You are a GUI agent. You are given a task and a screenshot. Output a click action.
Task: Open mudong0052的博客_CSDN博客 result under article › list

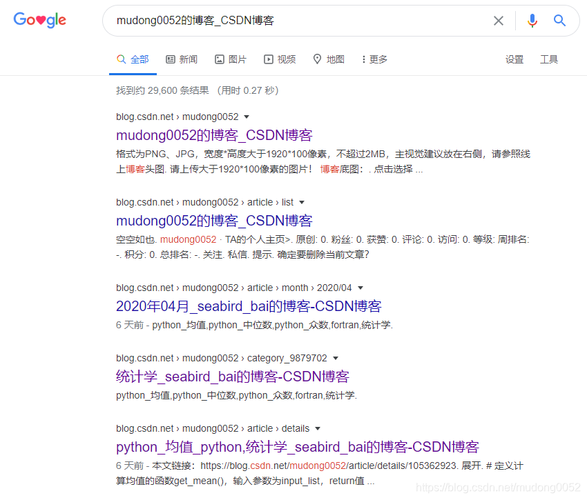coord(214,221)
